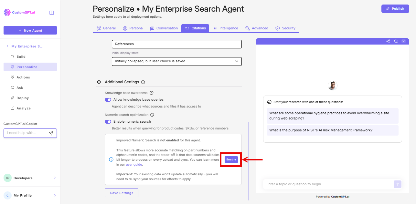The width and height of the screenshot is (416, 204).
Task: Click the chevron on the chat widget header
Action: pos(403,41)
